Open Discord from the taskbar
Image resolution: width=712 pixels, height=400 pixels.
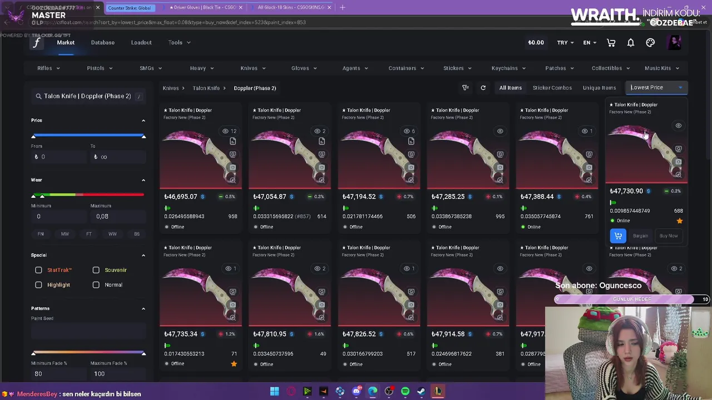356,392
